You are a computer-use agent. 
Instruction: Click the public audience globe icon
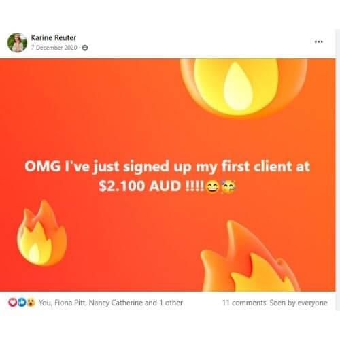pos(85,48)
